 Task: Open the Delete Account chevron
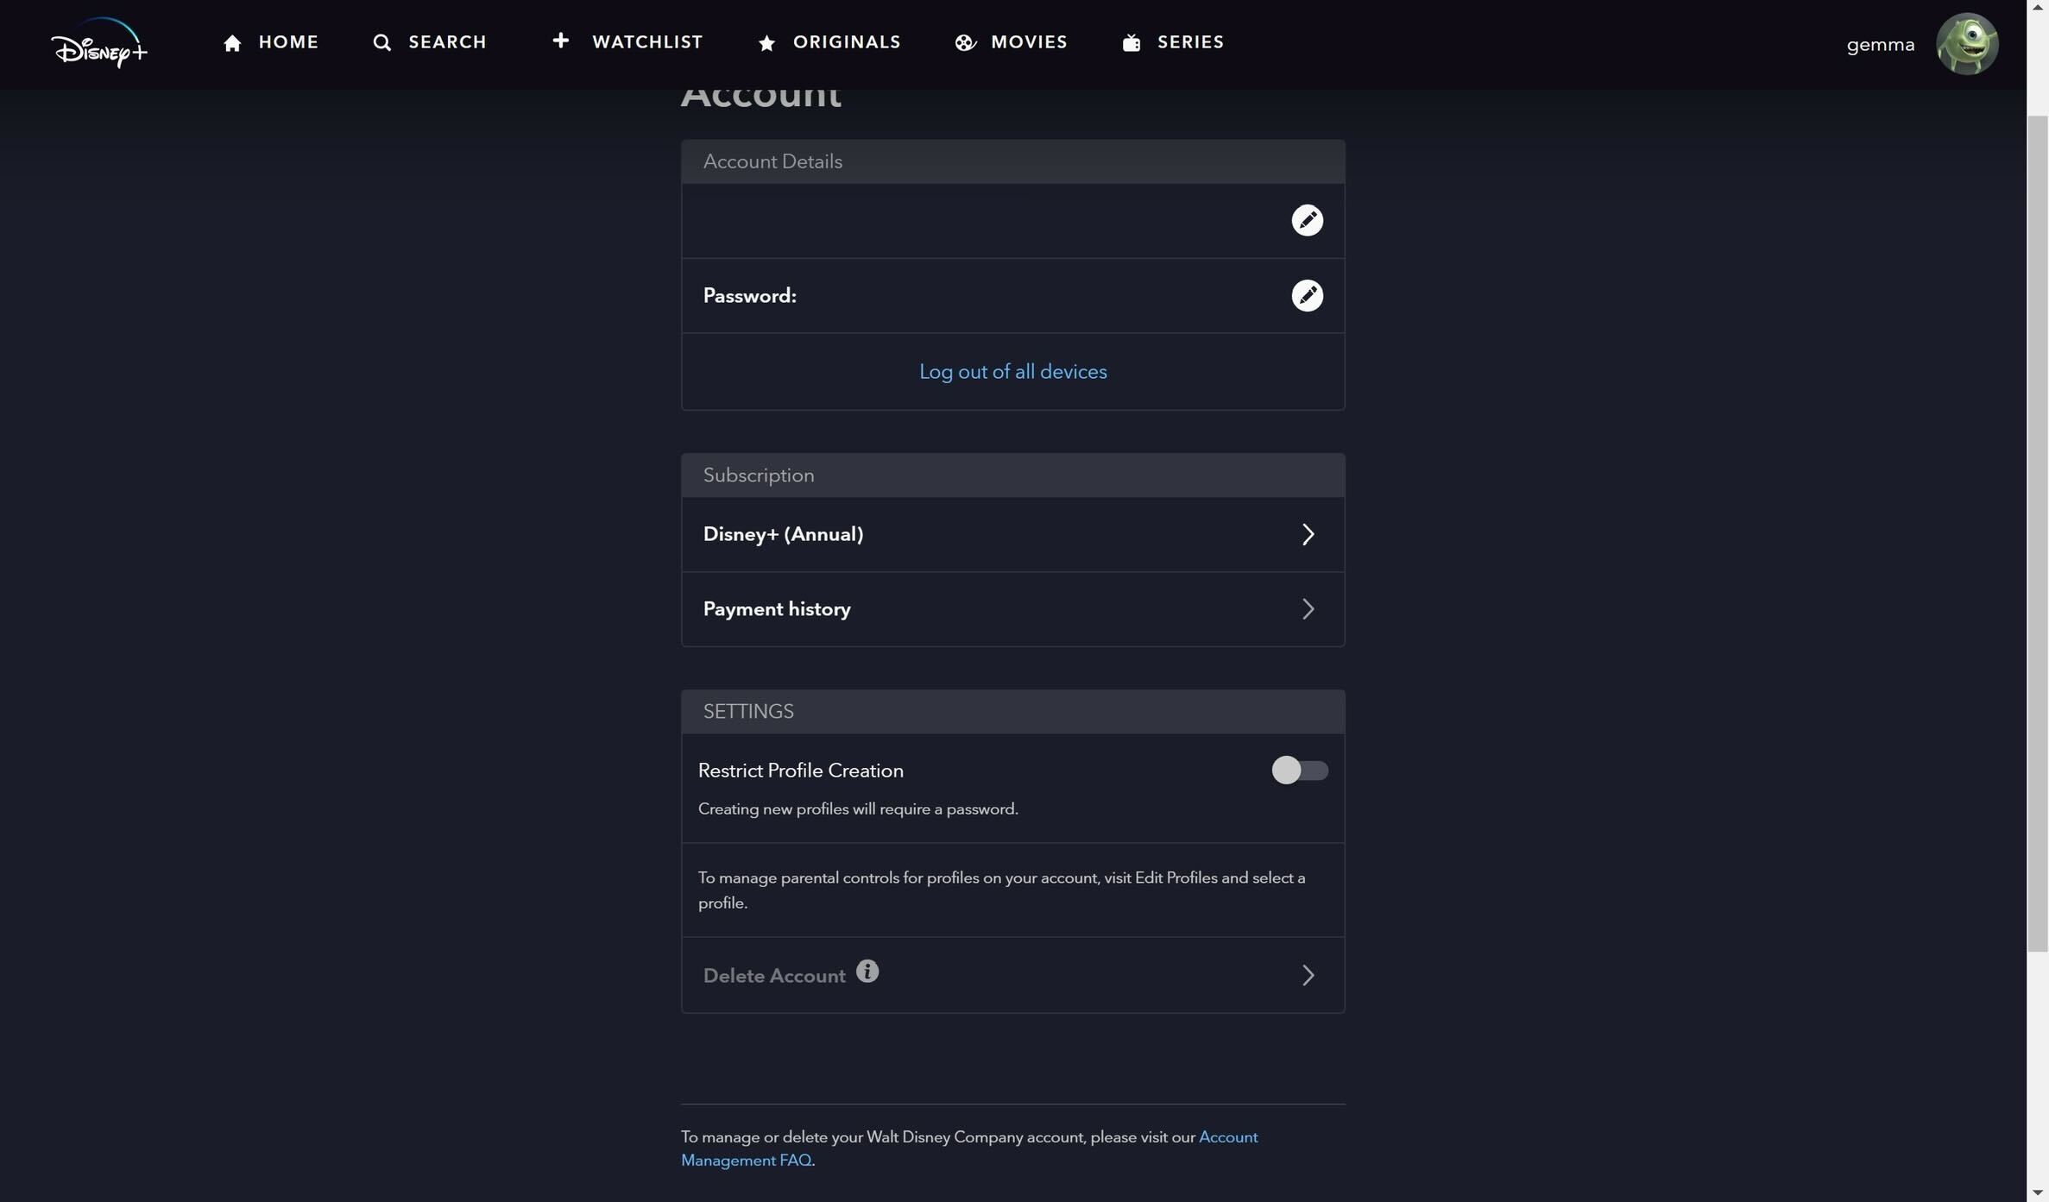[1308, 975]
